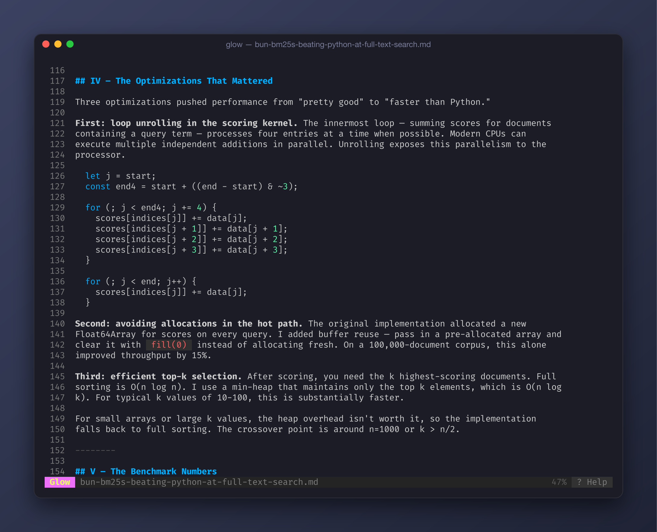The image size is (657, 532).
Task: Click line 'Three optimizations pushed performance from...'
Action: click(x=283, y=102)
